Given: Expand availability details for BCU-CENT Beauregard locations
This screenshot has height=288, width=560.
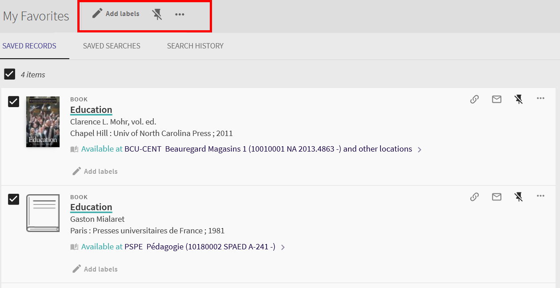Looking at the screenshot, I should 420,150.
